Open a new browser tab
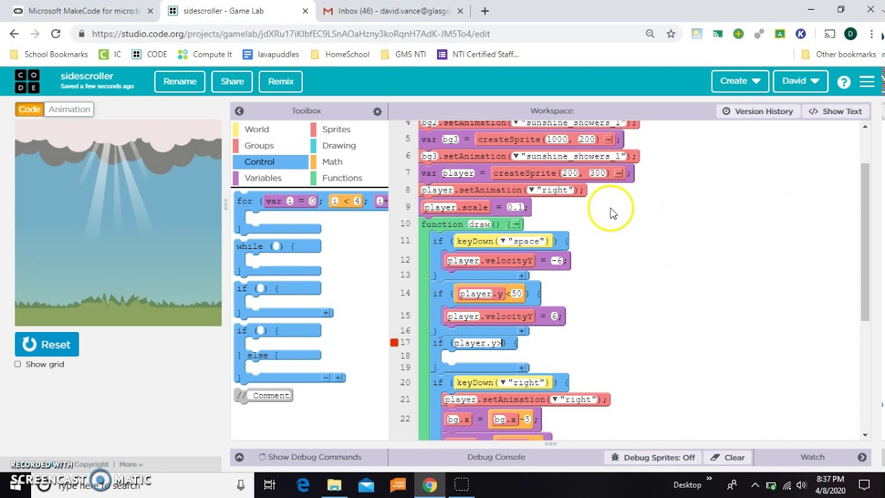Viewport: 885px width, 498px height. tap(485, 11)
